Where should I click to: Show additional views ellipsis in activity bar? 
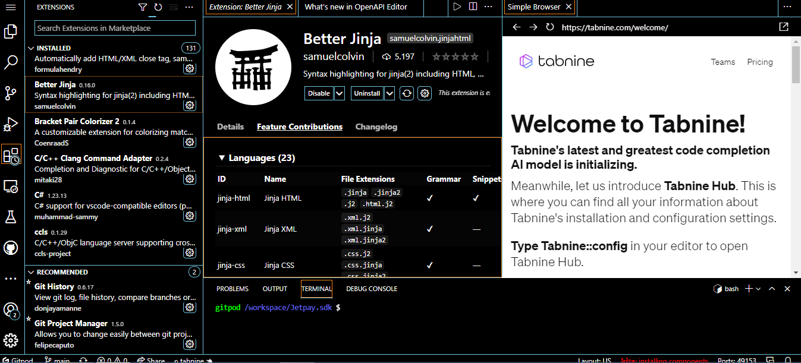click(11, 278)
